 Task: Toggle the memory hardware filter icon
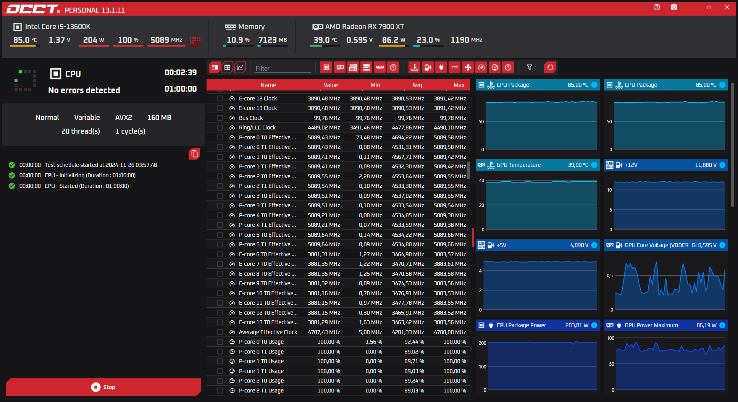379,68
